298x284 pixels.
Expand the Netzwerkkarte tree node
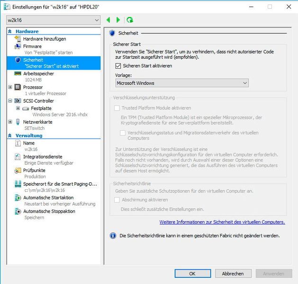[10, 122]
